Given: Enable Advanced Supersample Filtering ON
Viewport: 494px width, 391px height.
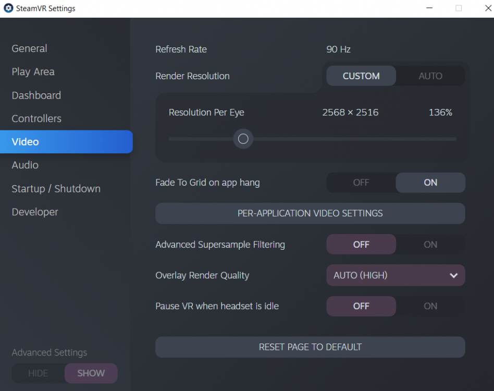Looking at the screenshot, I should (x=430, y=245).
